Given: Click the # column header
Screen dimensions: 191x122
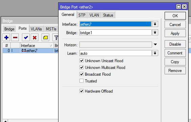Looking at the screenshot, I should click(x=6, y=45).
